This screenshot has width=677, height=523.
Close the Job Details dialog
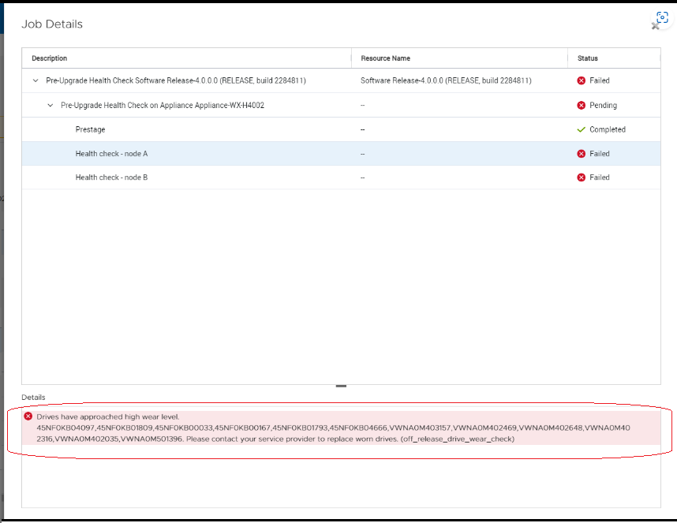655,26
